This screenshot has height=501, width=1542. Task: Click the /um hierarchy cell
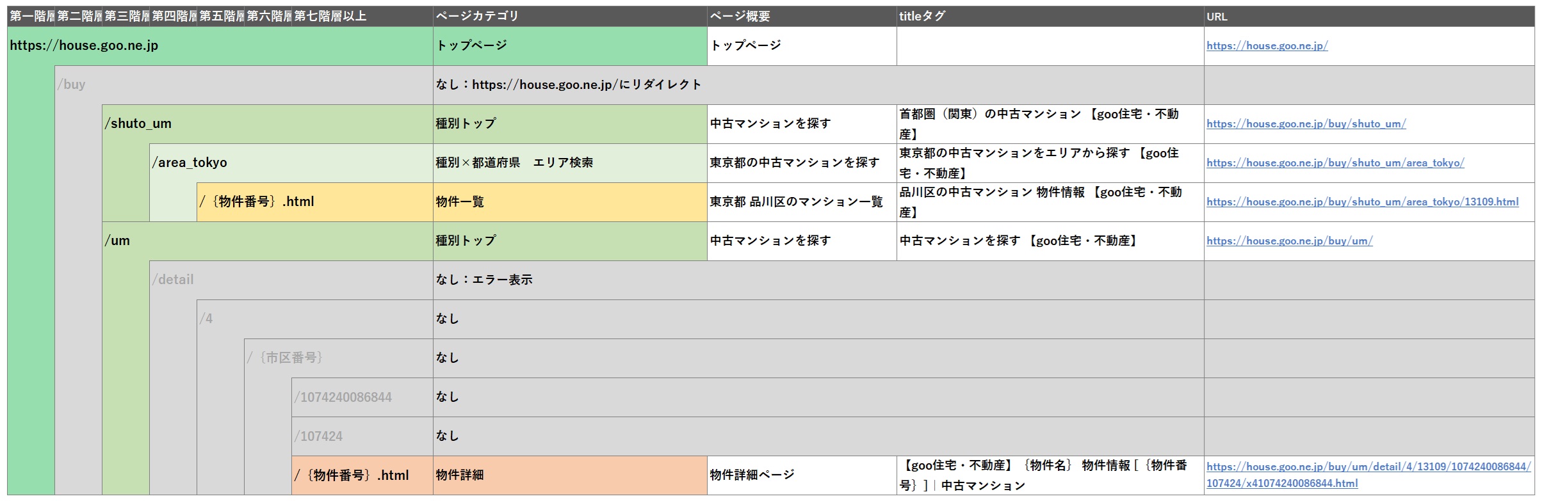point(267,241)
